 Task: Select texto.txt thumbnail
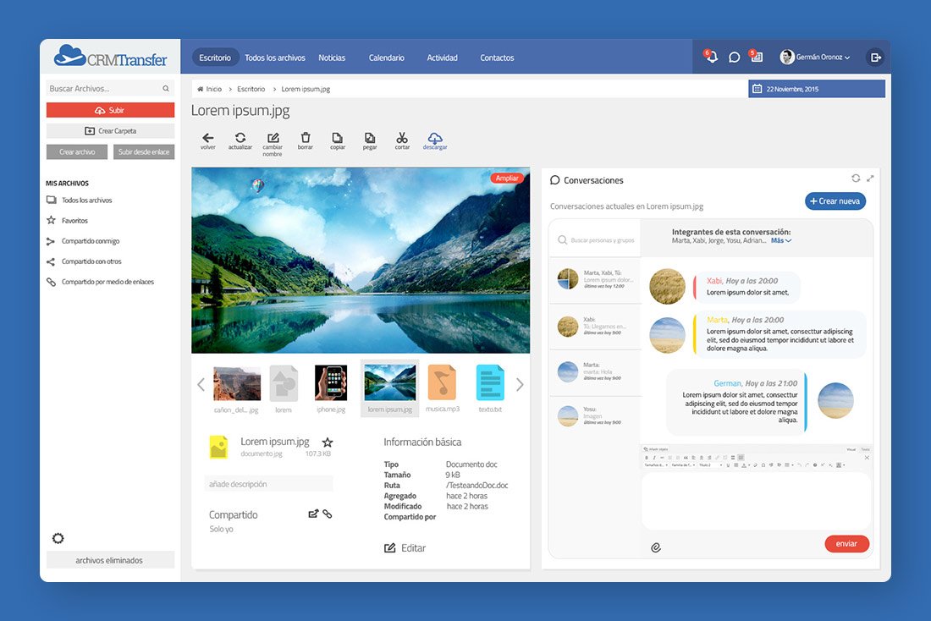(490, 389)
